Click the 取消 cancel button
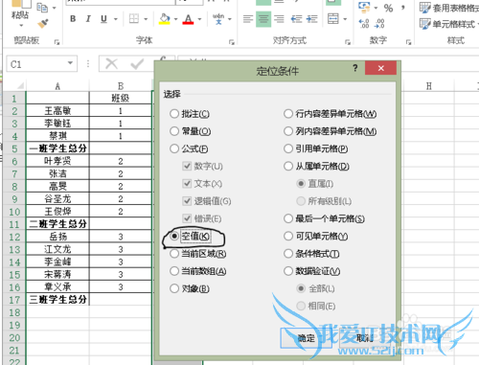Image resolution: width=479 pixels, height=365 pixels. [x=365, y=338]
